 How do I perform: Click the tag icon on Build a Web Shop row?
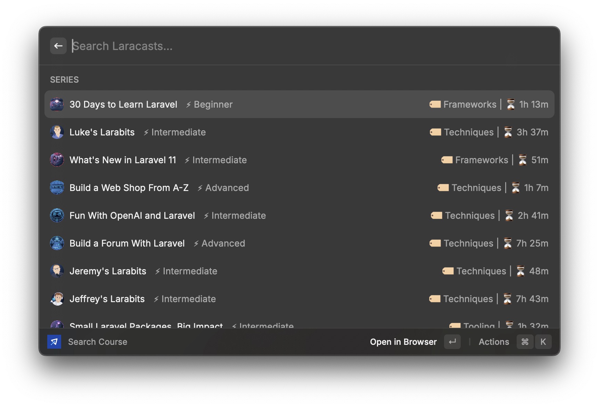point(443,188)
